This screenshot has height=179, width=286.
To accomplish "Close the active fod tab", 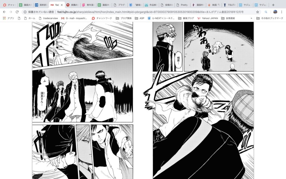I will click(x=62, y=5).
